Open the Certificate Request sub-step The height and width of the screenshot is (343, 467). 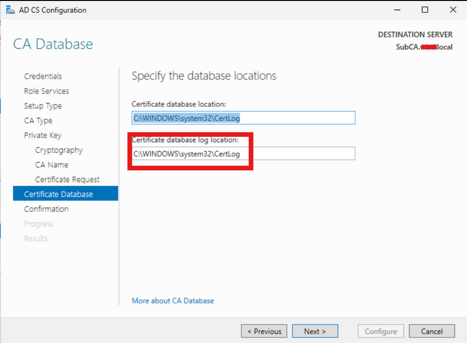click(67, 180)
